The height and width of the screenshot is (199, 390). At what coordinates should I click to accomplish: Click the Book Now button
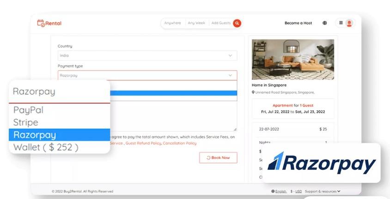[x=218, y=157]
